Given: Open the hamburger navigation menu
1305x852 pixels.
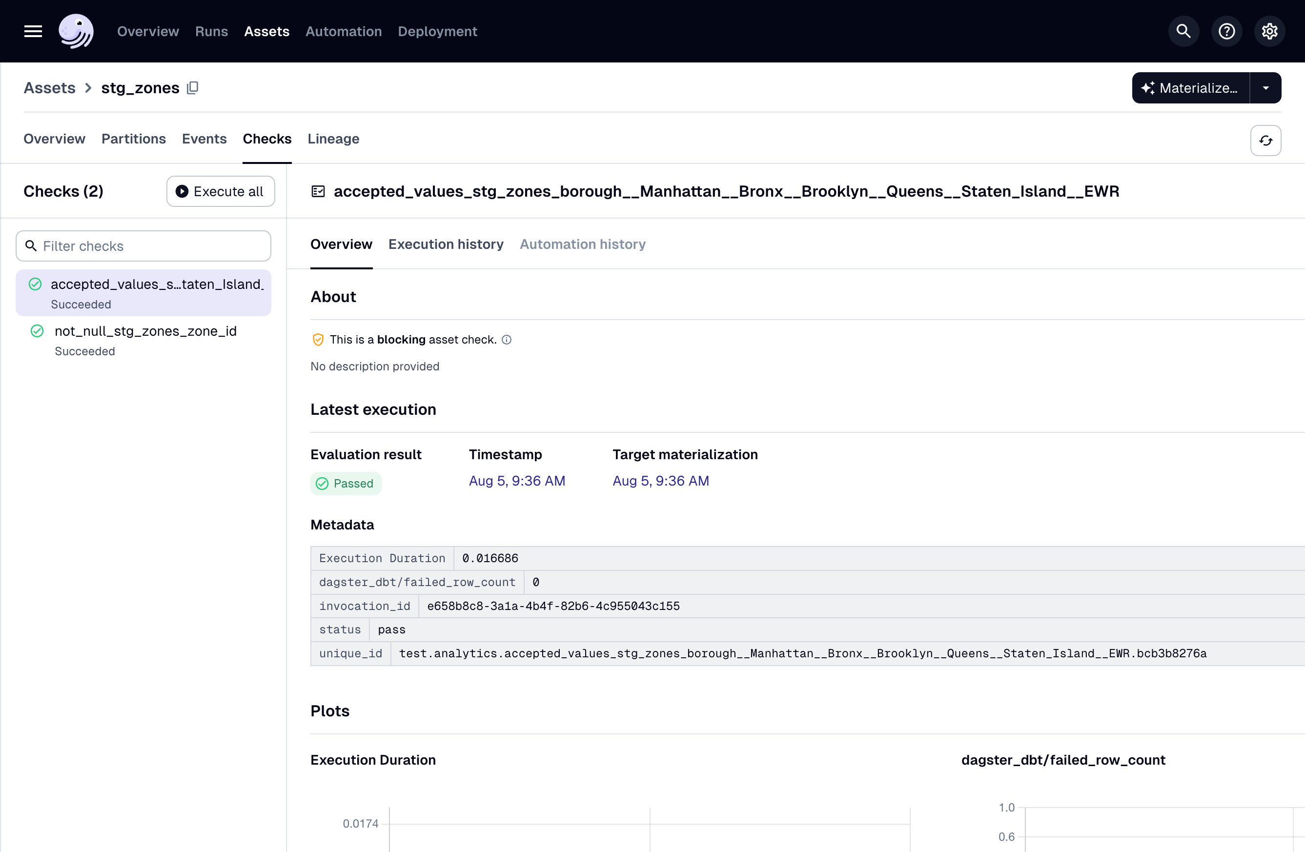Looking at the screenshot, I should tap(33, 31).
